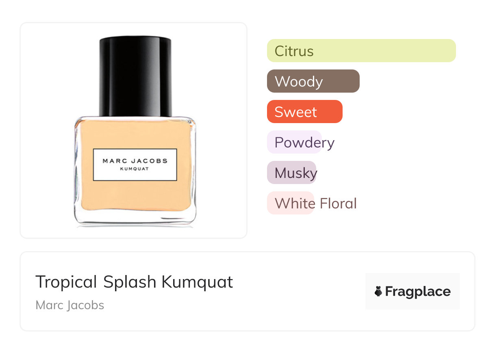Open the Tropical Splash Kumquat title

point(134,282)
